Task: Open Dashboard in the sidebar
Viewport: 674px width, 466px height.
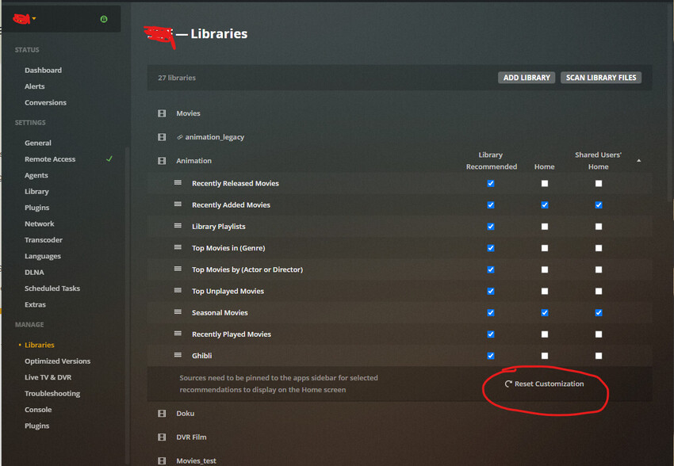Action: pyautogui.click(x=43, y=70)
